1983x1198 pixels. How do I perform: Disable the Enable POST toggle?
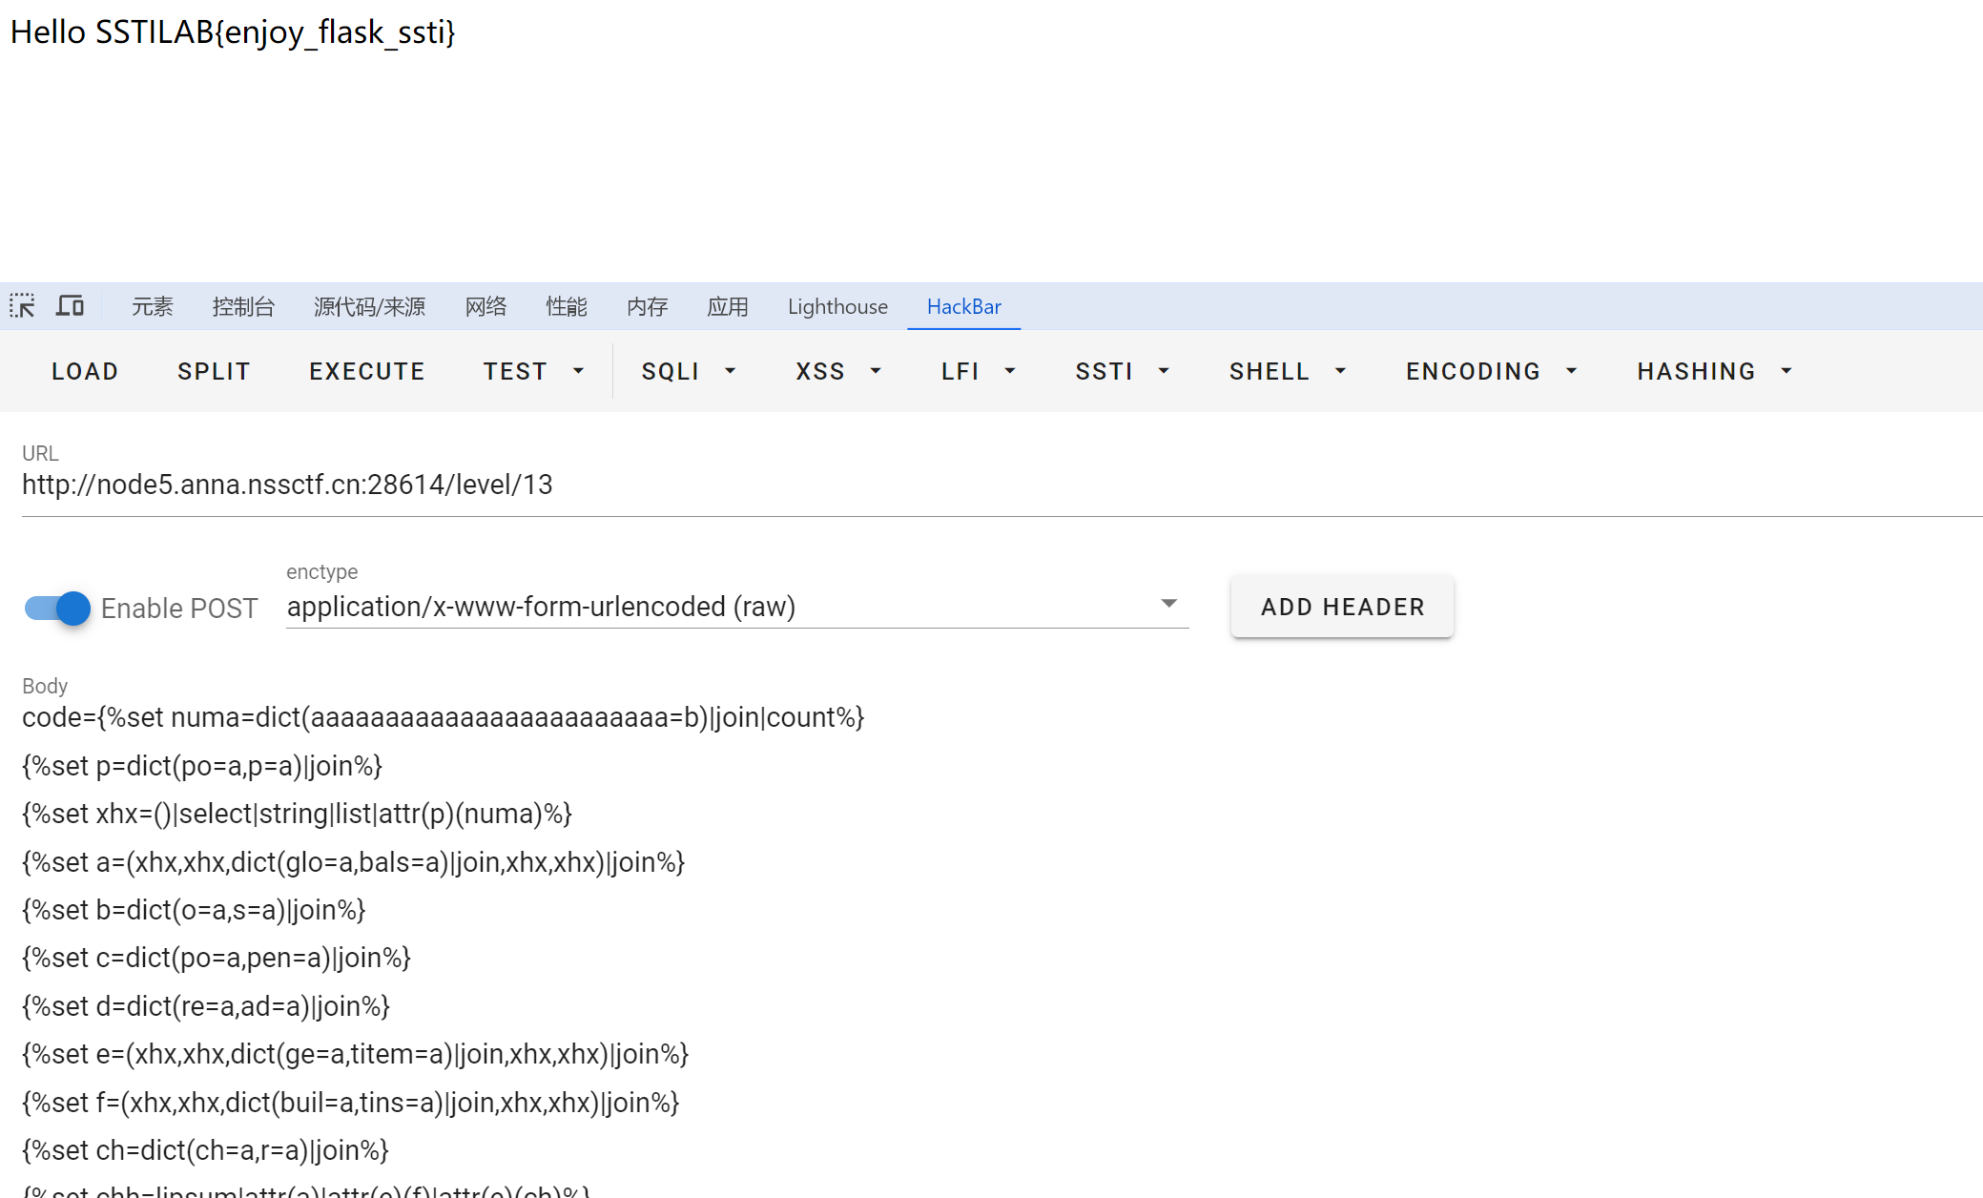click(58, 608)
